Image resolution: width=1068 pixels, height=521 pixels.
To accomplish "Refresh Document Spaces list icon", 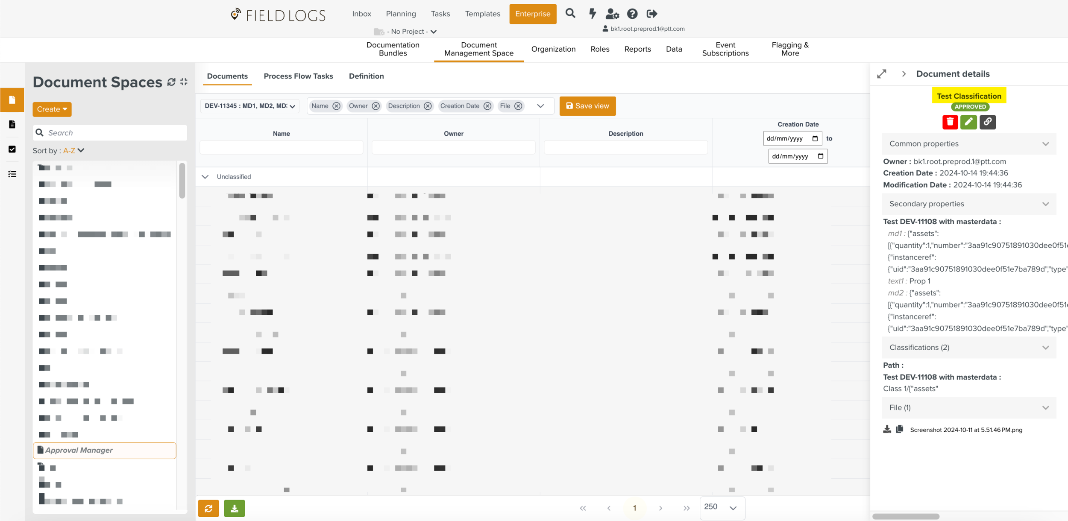I will (x=171, y=82).
